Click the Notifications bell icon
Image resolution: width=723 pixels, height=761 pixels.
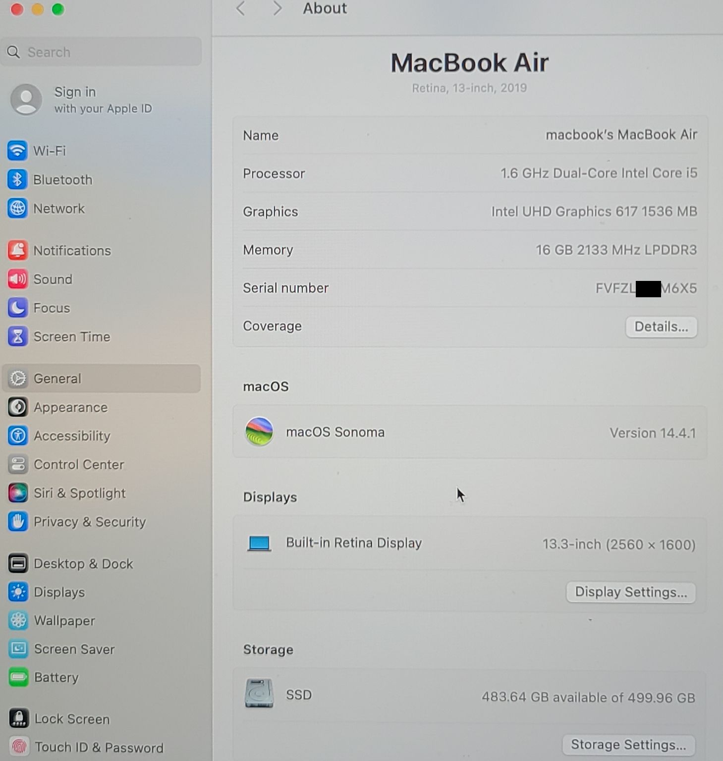pyautogui.click(x=17, y=251)
